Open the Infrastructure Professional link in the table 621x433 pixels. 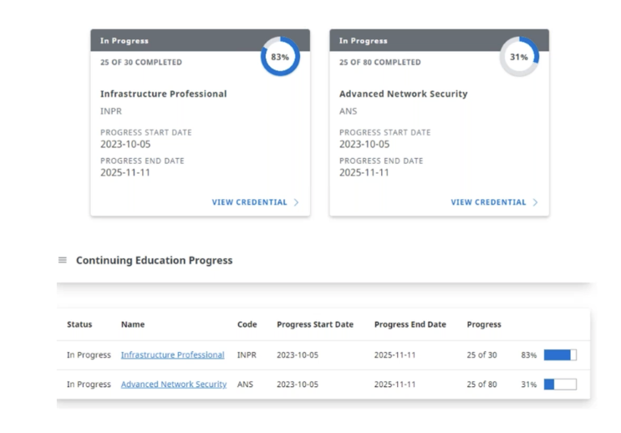click(172, 355)
